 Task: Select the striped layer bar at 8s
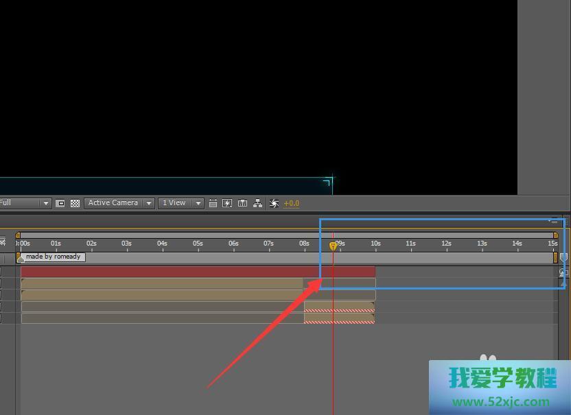(339, 311)
